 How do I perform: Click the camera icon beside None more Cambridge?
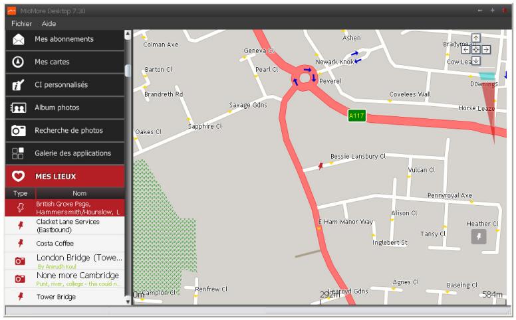point(20,279)
